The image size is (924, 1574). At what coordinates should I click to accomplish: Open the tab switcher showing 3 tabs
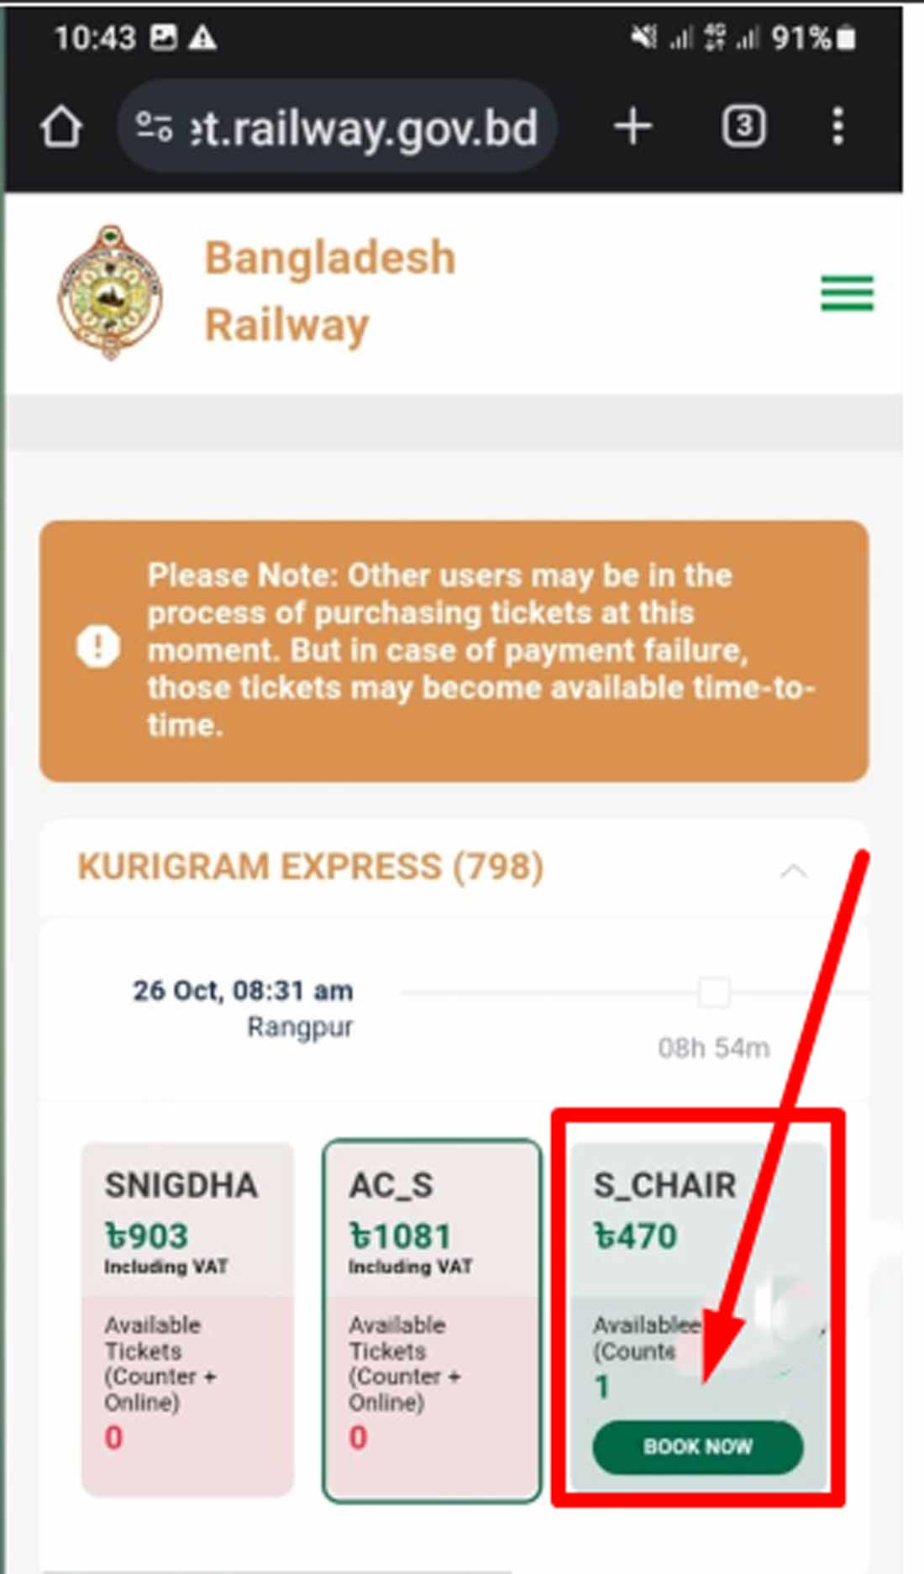click(743, 128)
